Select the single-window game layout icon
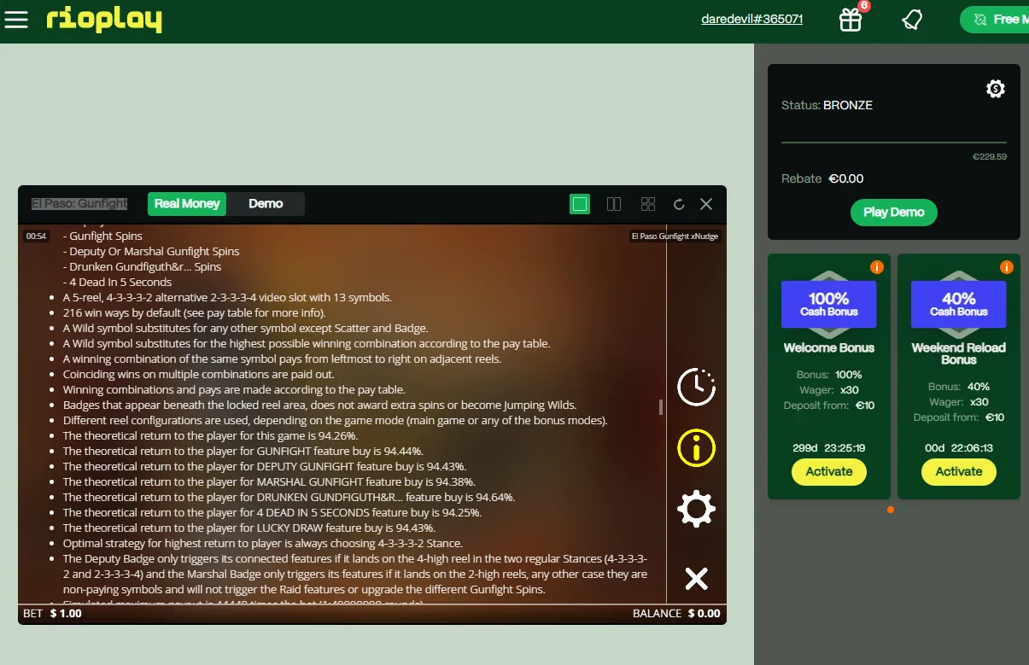 click(x=580, y=204)
